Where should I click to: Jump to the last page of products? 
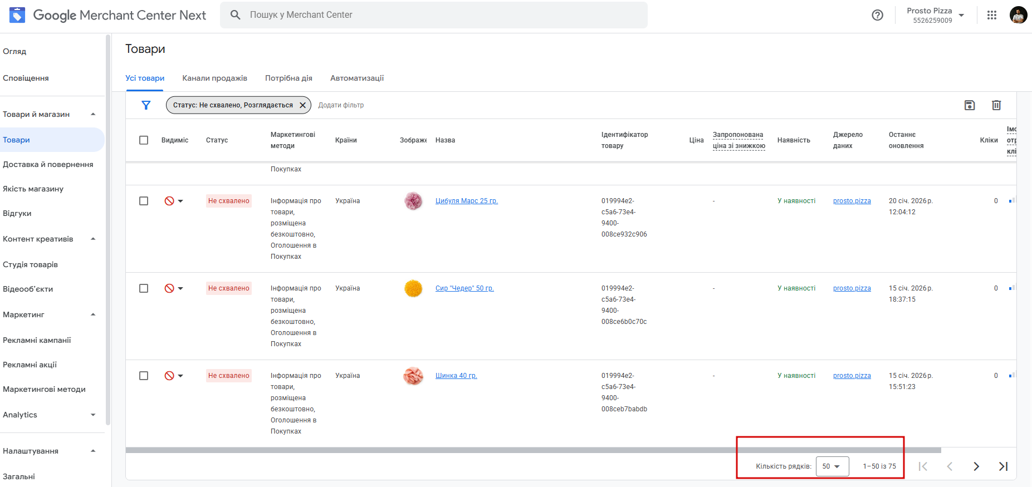[1003, 466]
